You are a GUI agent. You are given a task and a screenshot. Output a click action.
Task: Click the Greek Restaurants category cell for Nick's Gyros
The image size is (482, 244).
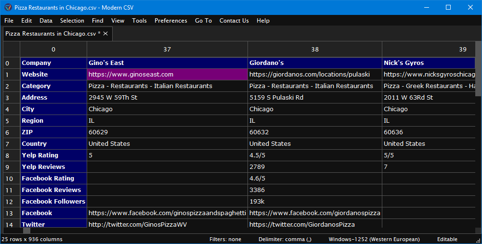coord(429,86)
